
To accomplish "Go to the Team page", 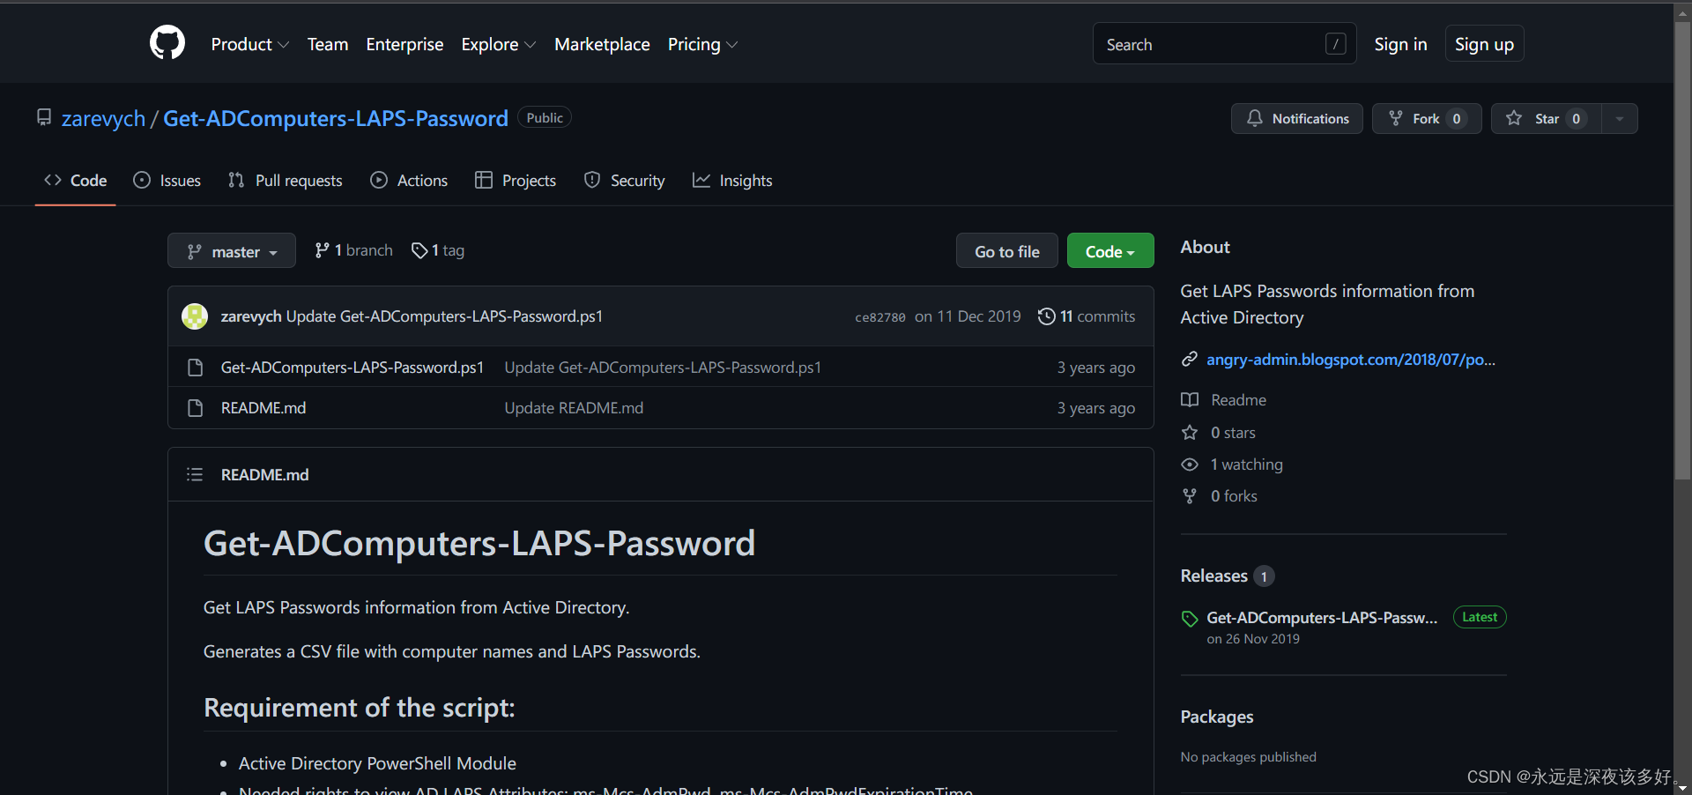I will (328, 44).
